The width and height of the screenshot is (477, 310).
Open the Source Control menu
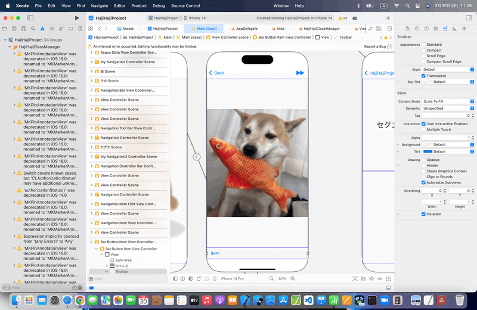point(185,6)
